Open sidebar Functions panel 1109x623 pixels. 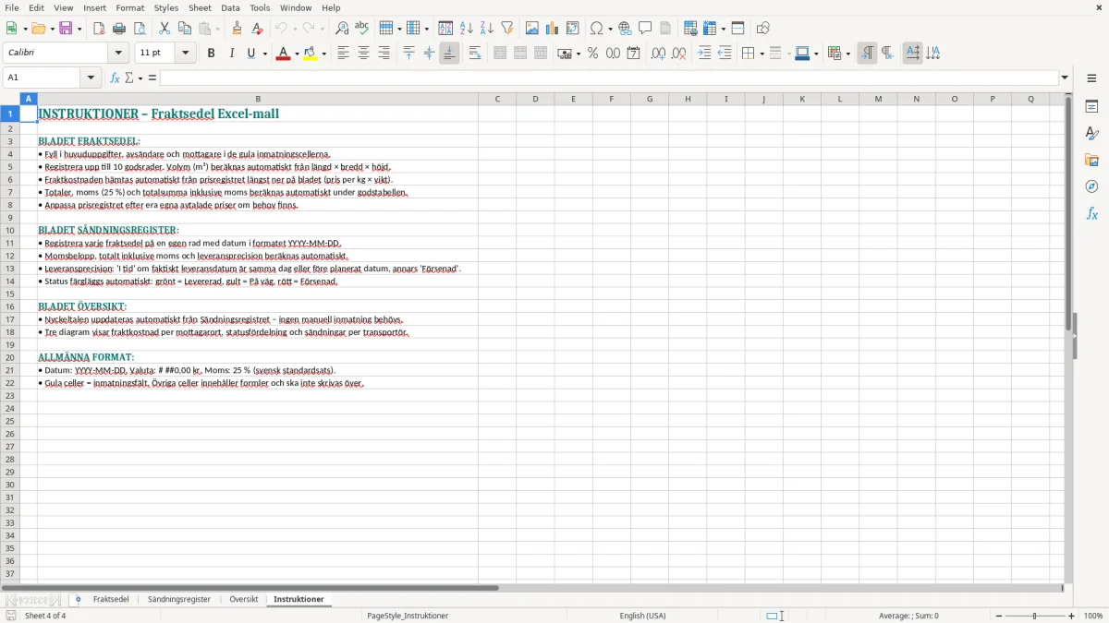click(x=1091, y=214)
